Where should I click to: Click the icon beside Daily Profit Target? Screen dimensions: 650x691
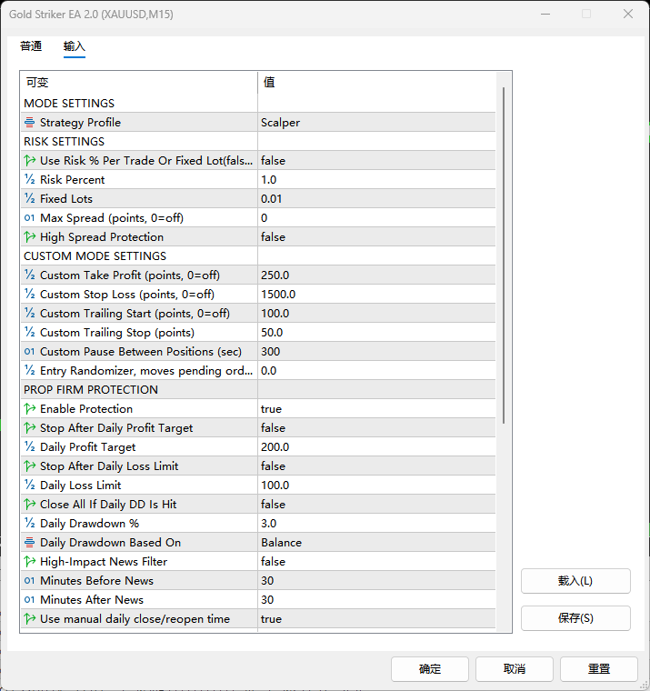(x=29, y=446)
